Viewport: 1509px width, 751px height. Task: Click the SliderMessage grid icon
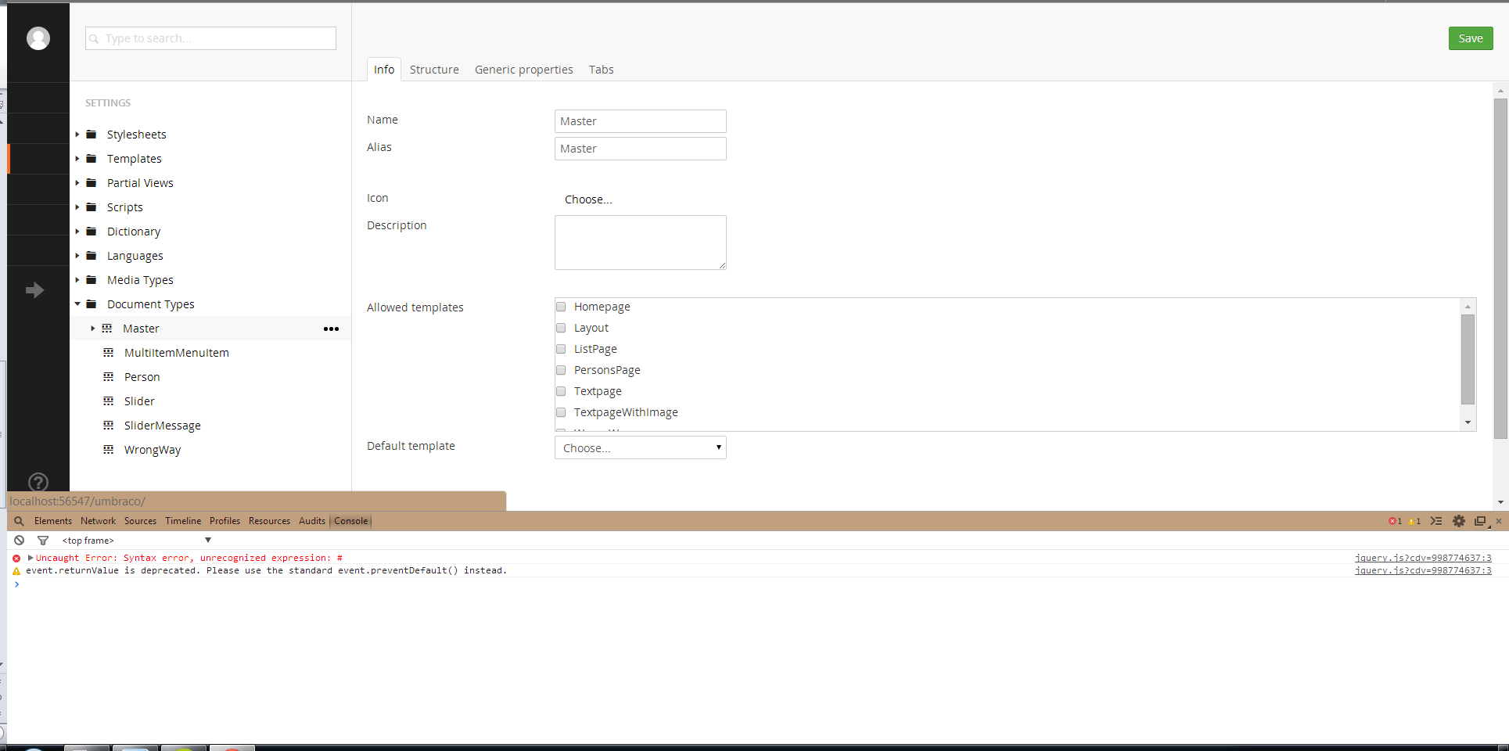(x=109, y=426)
